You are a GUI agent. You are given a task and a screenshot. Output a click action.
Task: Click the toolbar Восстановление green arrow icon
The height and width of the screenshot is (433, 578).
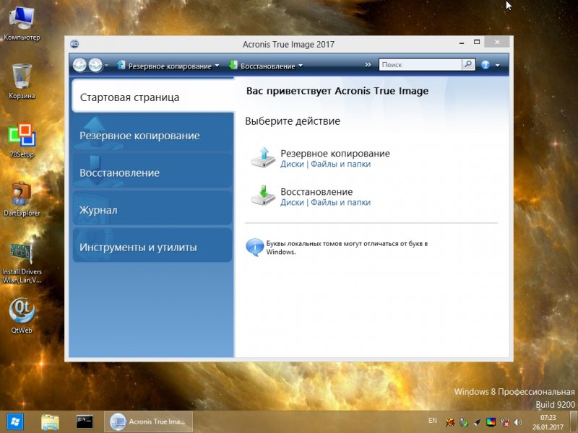(233, 65)
